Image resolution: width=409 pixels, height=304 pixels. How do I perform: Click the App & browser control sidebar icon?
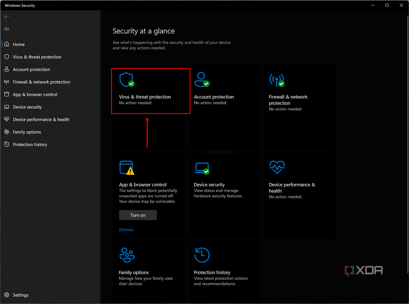point(7,94)
